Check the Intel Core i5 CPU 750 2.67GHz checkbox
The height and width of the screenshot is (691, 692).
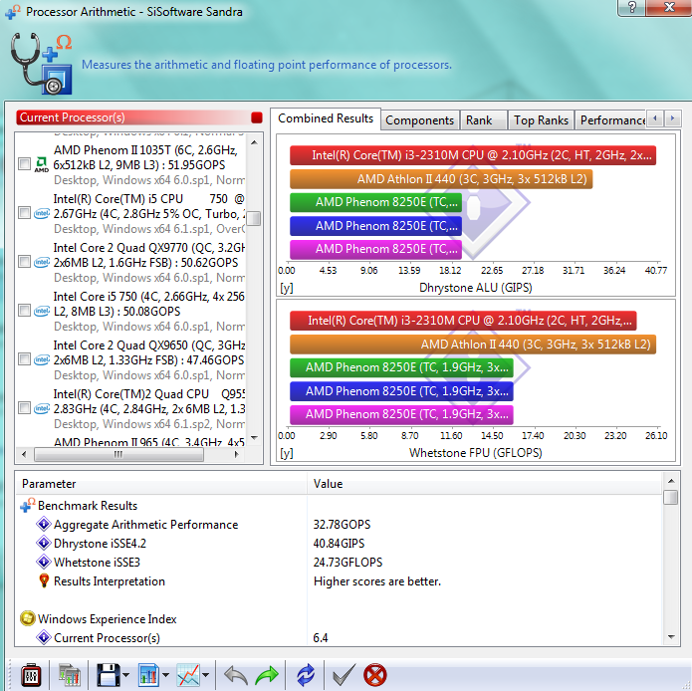click(x=24, y=213)
